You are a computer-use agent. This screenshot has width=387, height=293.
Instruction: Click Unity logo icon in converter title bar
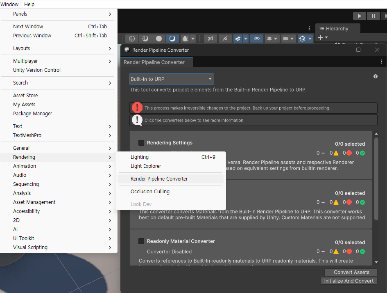tap(127, 50)
